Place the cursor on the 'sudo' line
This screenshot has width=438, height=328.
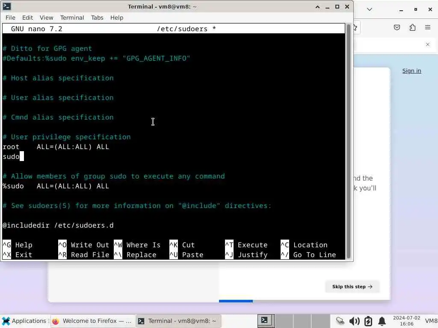(x=11, y=156)
